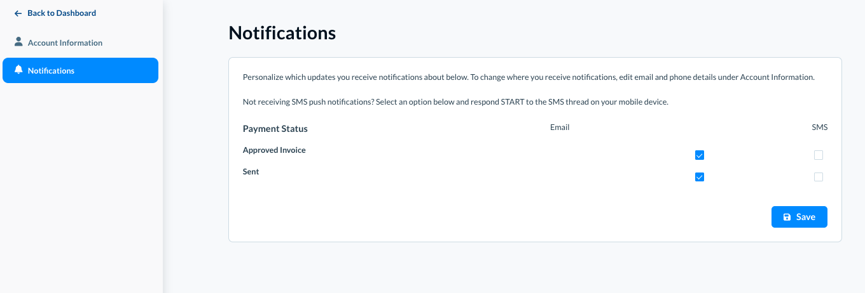
Task: Click the back arrow icon
Action: tap(18, 13)
